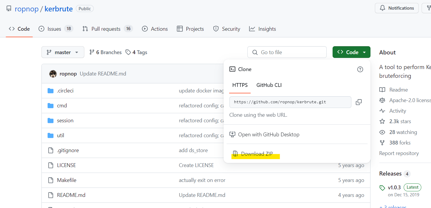This screenshot has width=431, height=208.
Task: Open the Insights tab
Action: [x=263, y=29]
